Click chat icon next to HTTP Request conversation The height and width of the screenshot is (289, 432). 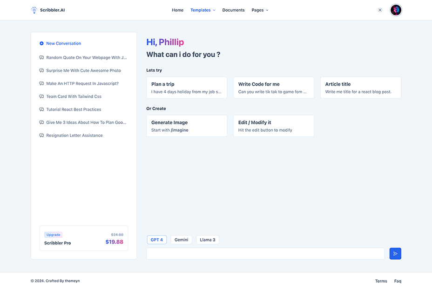point(41,83)
